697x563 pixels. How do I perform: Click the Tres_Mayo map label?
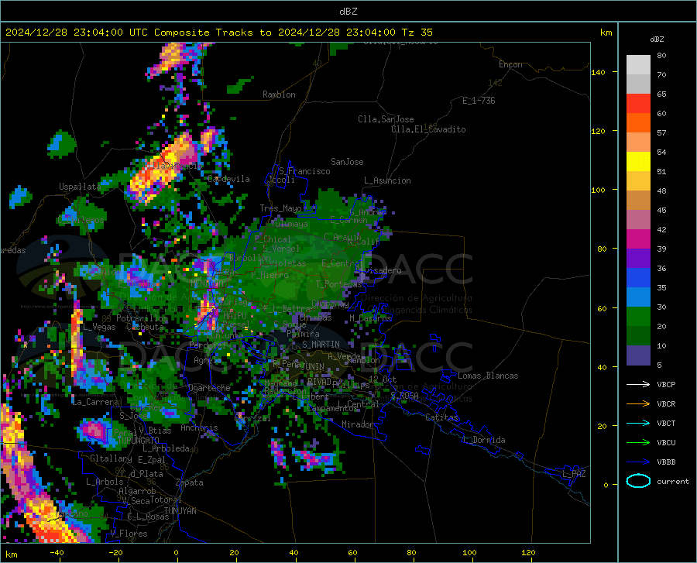281,208
